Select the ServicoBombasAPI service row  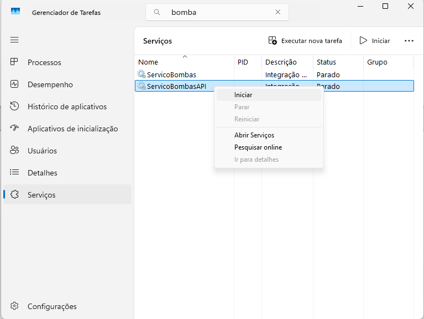[x=274, y=86]
